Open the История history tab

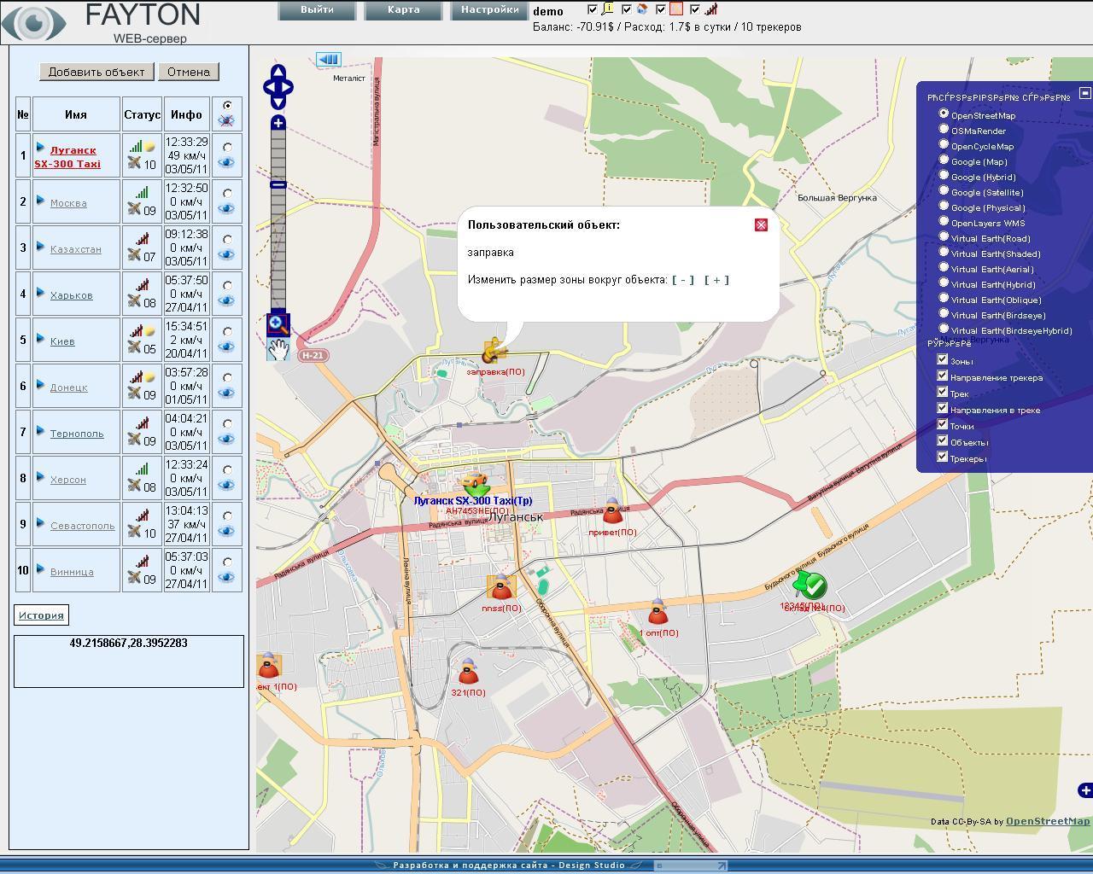41,615
